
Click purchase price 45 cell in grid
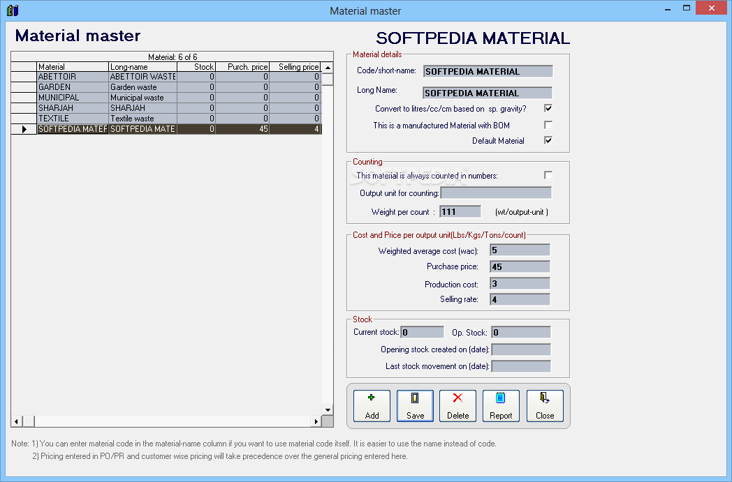[x=242, y=129]
